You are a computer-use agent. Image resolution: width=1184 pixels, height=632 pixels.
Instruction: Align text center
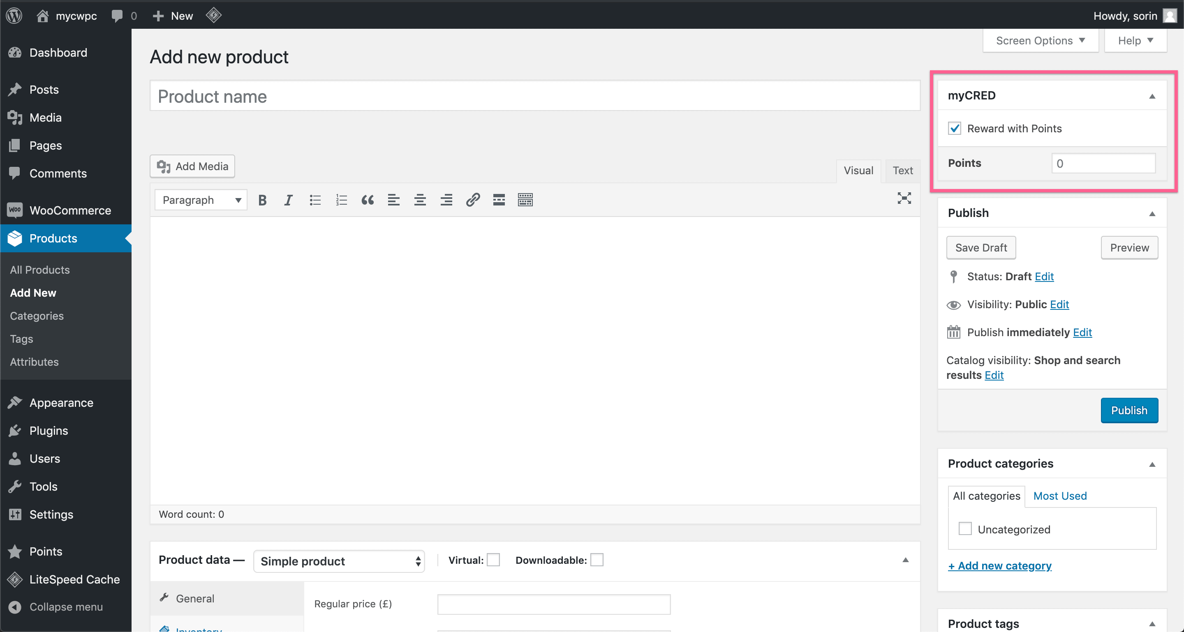420,200
